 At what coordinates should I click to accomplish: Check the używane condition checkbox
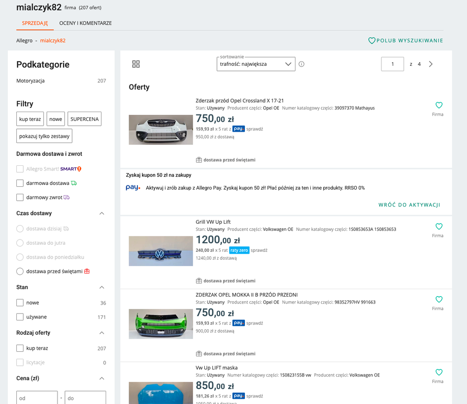pyautogui.click(x=20, y=317)
